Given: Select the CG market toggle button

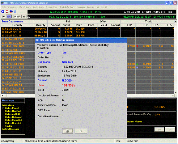Looking at the screenshot, I should coord(3,17).
